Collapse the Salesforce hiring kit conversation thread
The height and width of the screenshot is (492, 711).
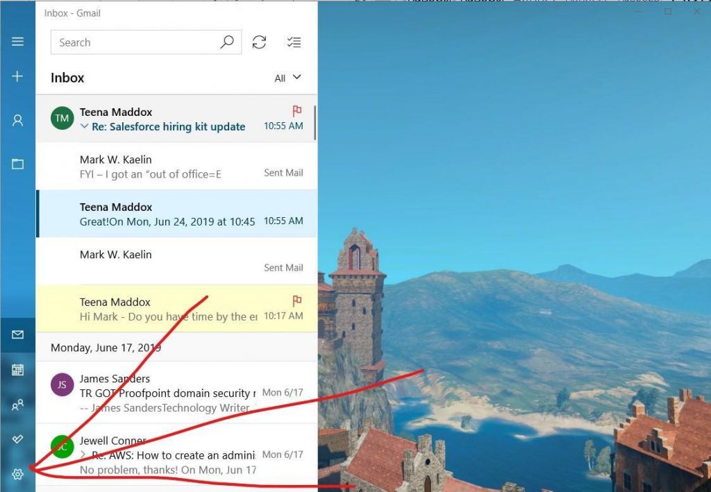83,127
